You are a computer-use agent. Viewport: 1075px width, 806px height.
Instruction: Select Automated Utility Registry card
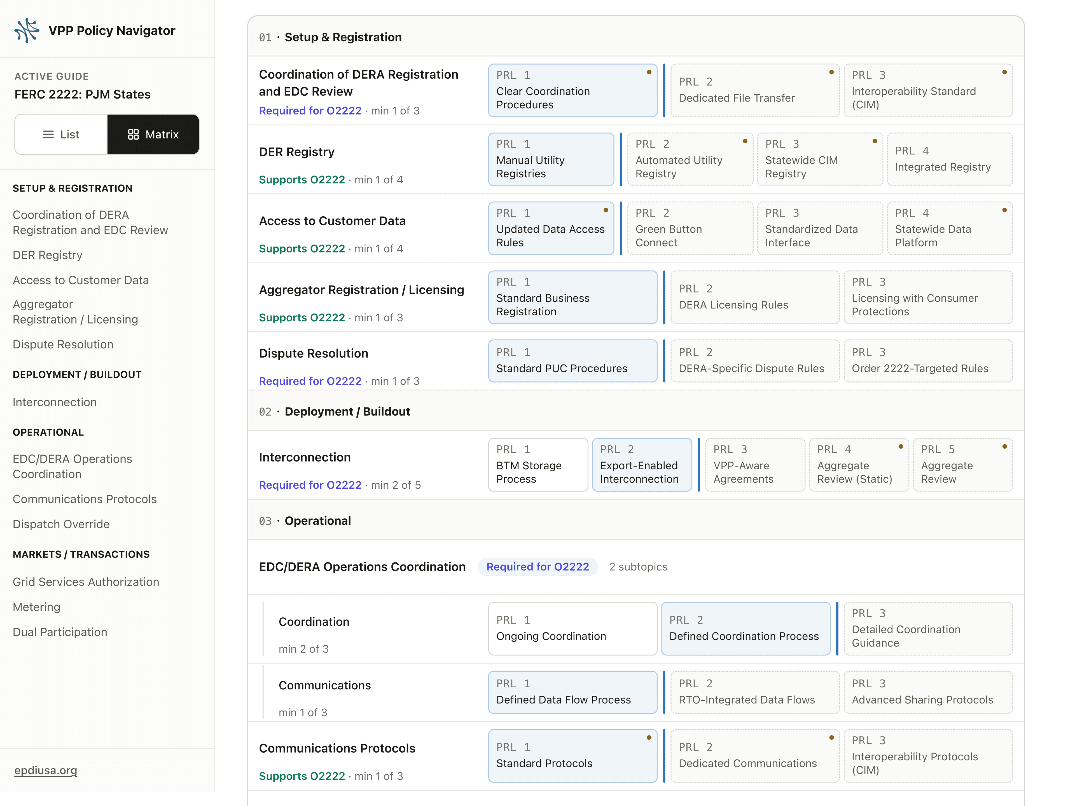click(x=690, y=159)
